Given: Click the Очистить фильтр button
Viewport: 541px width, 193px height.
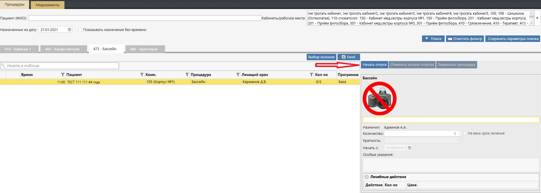Looking at the screenshot, I should (x=465, y=39).
